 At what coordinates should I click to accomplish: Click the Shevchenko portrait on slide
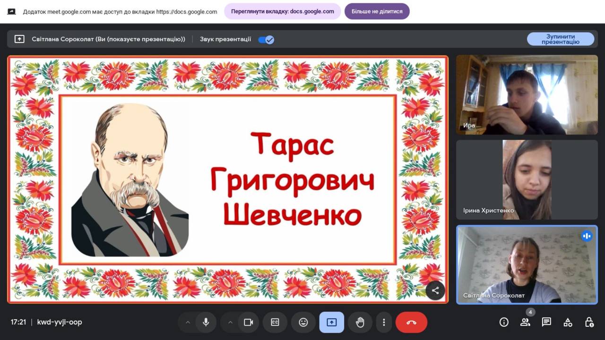click(x=130, y=179)
